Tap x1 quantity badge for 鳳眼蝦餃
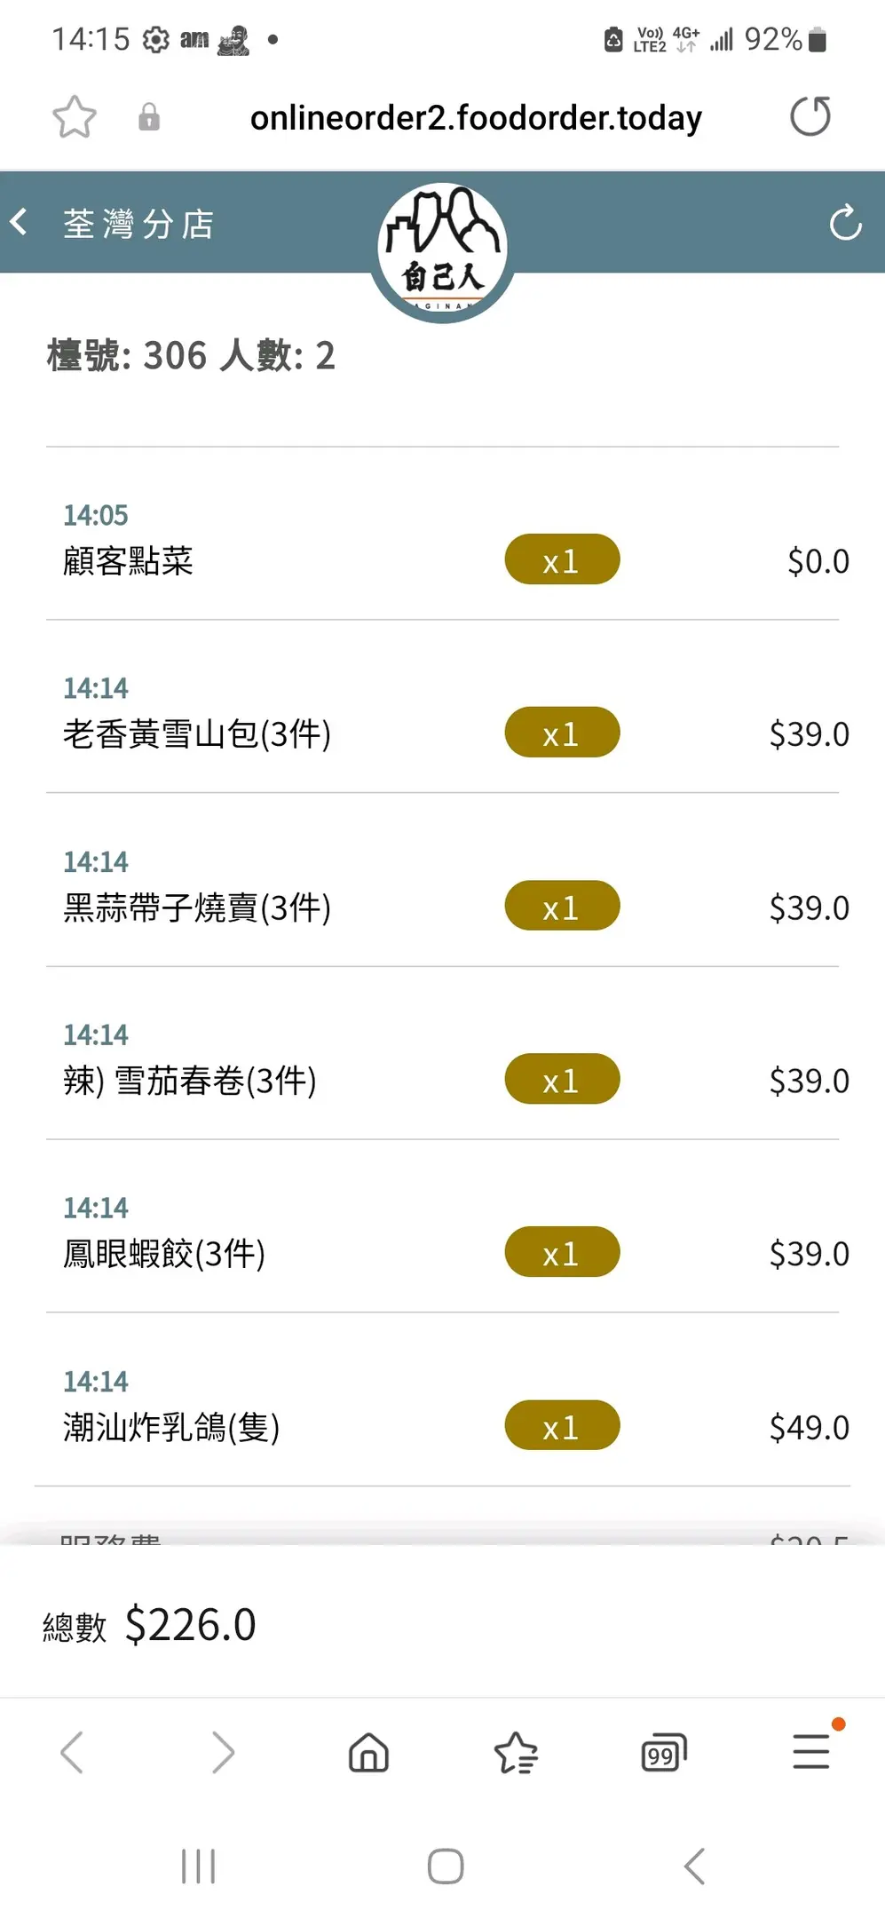The image size is (885, 1918). (x=562, y=1252)
